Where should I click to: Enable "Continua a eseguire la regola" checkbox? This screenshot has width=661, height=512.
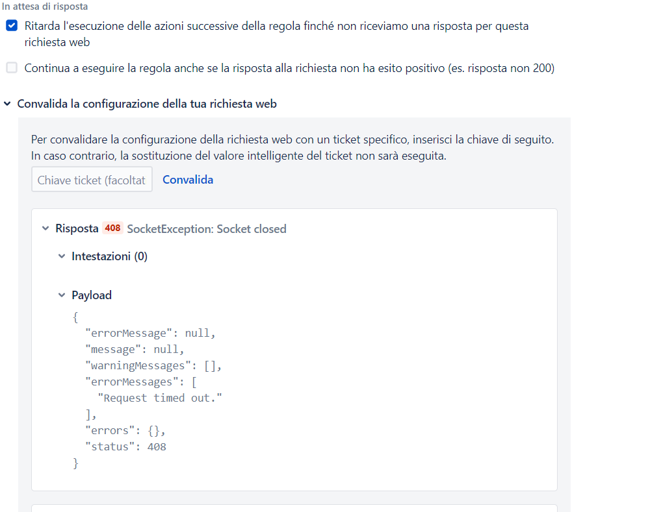point(11,67)
